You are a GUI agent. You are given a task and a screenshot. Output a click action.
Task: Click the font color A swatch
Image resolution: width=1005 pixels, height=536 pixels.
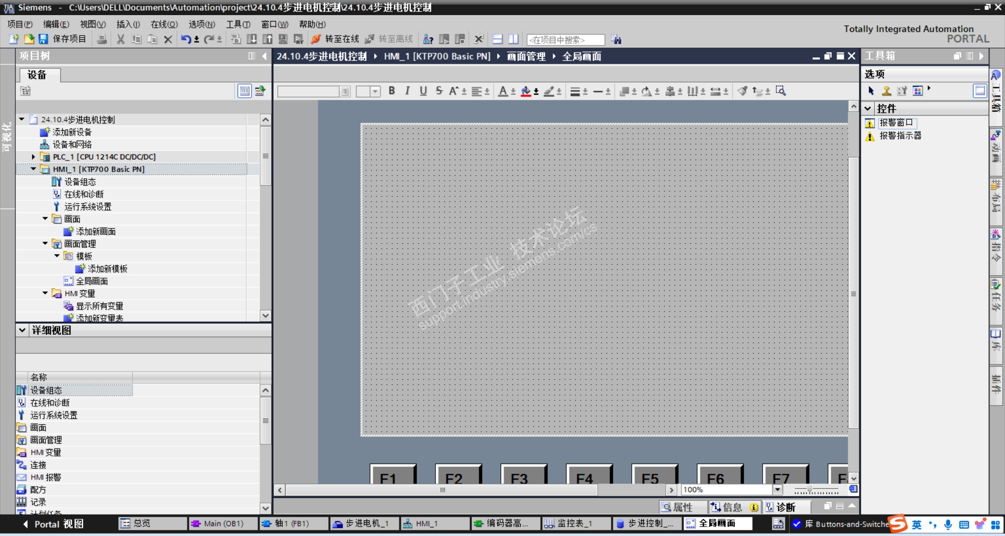pyautogui.click(x=503, y=91)
